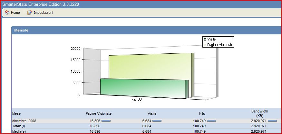This screenshot has height=134, width=282.
Task: Click the 15000 y-axis label
Action: click(75, 60)
